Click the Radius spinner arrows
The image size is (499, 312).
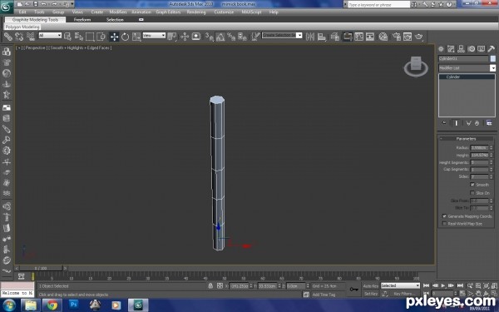point(492,148)
